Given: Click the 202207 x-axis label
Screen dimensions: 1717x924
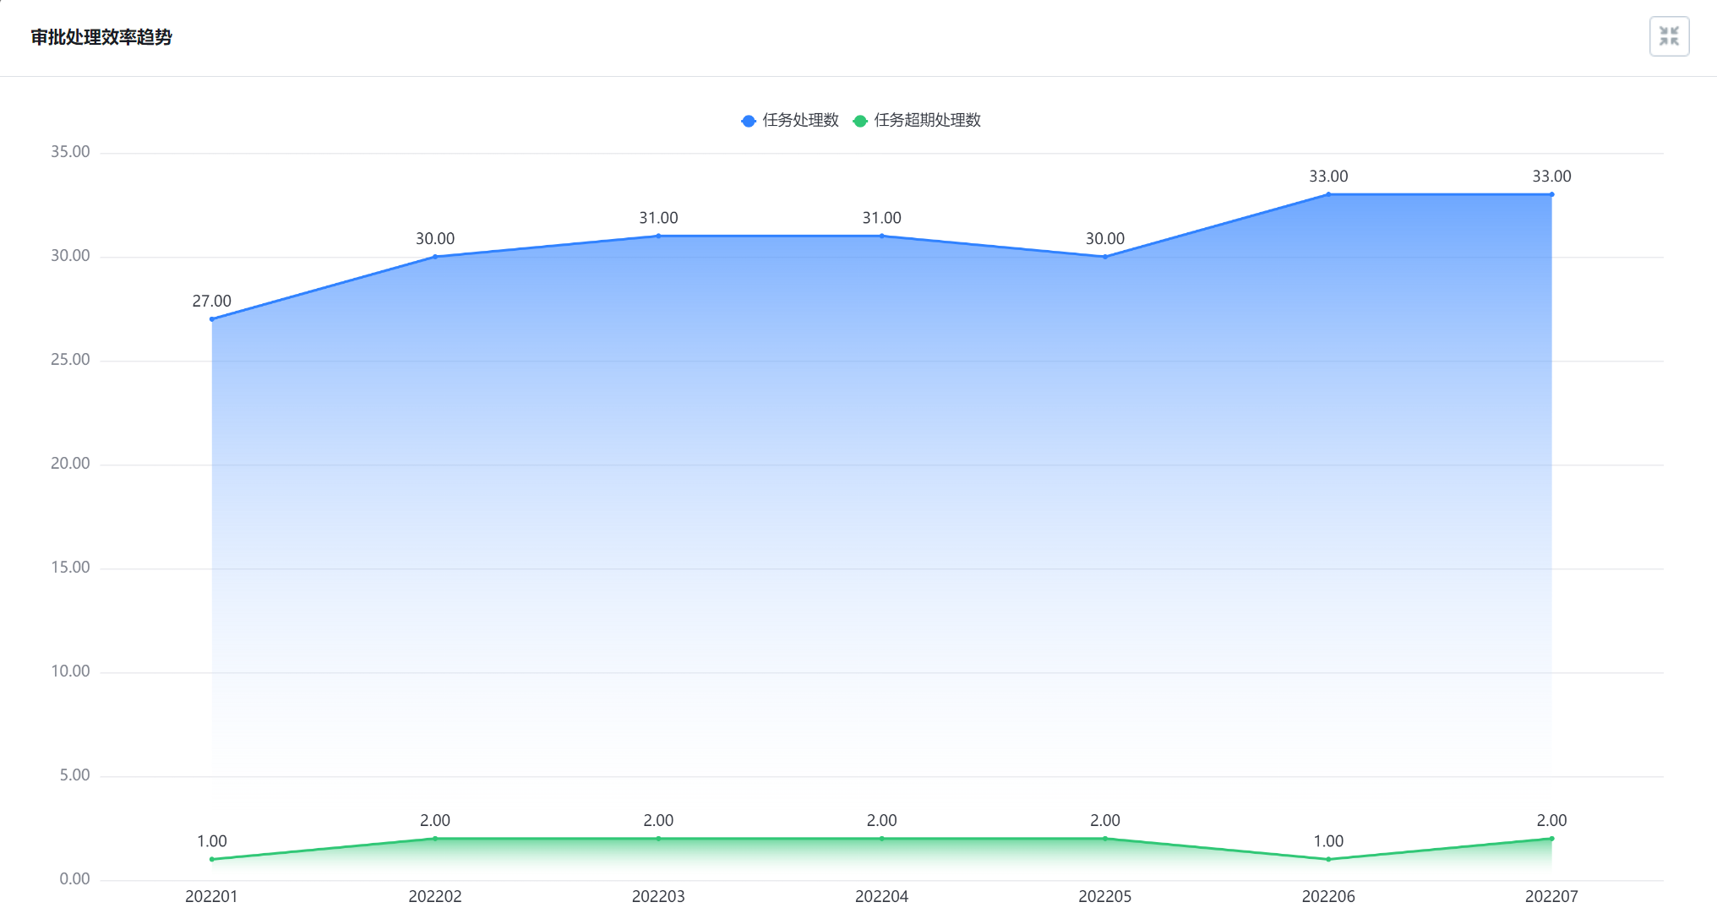Looking at the screenshot, I should (x=1551, y=896).
